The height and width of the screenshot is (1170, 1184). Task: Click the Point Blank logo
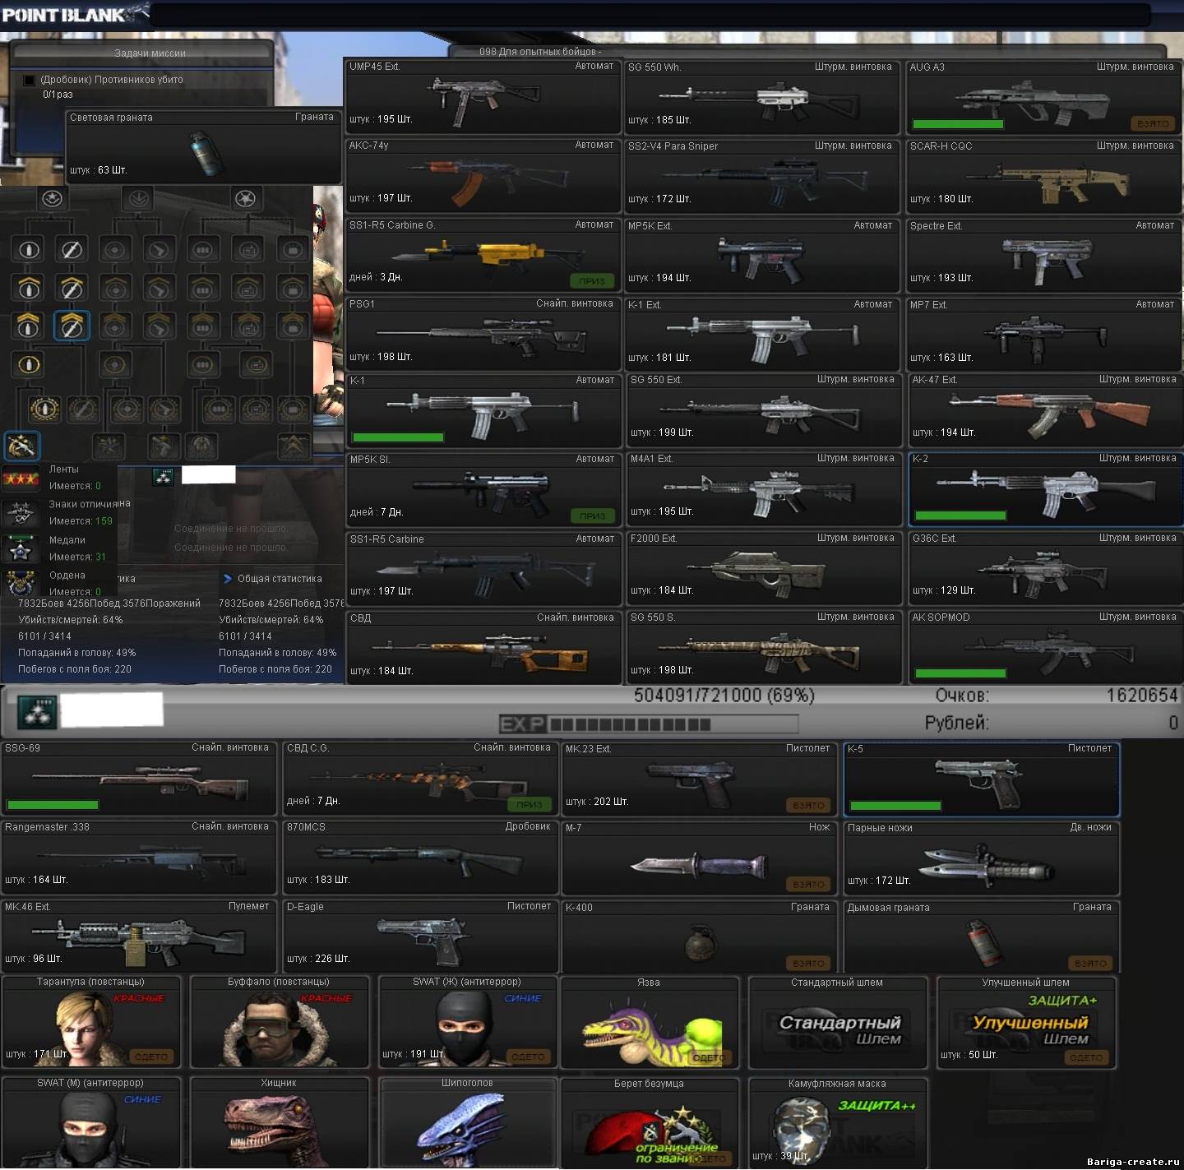(x=76, y=14)
